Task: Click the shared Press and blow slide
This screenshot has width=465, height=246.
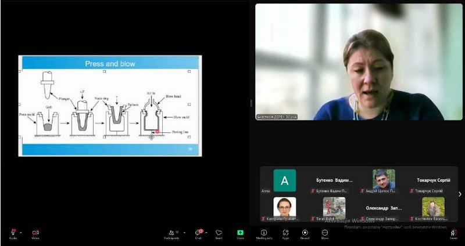Action: click(x=110, y=106)
